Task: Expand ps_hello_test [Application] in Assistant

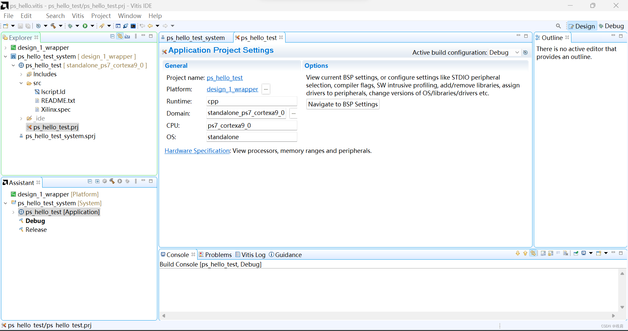Action: [13, 212]
